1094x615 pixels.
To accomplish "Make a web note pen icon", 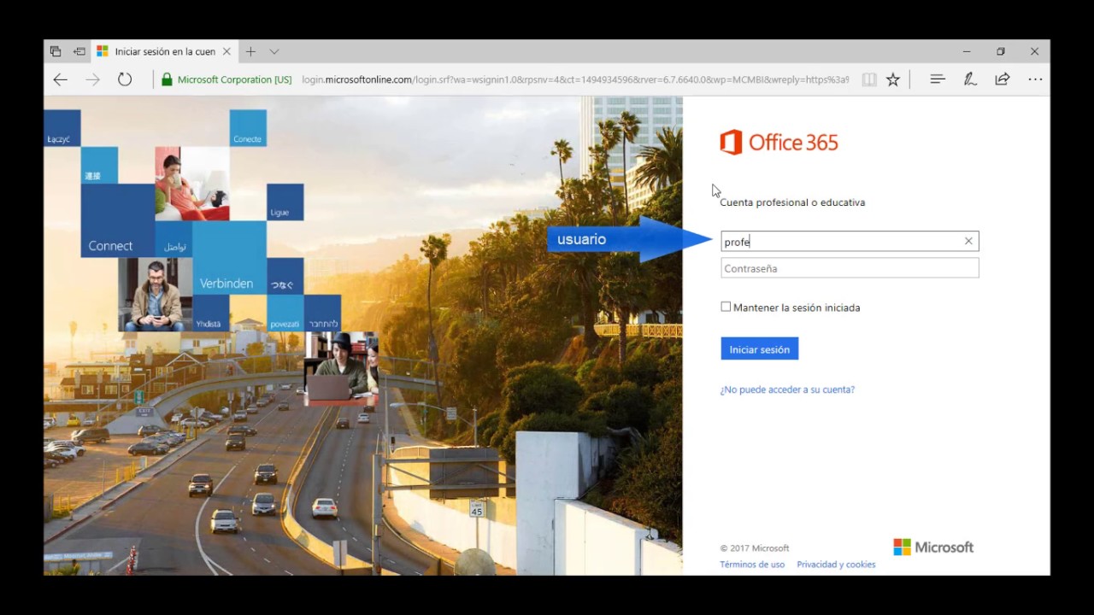I will 970,79.
